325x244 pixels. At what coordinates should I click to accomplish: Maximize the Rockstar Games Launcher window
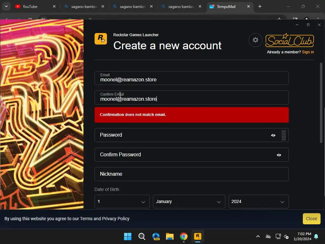point(308,25)
